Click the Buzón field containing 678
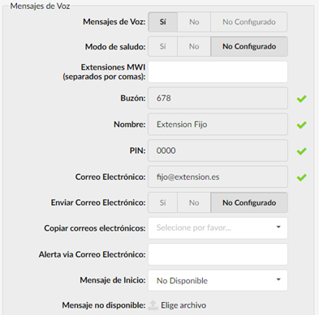 [x=218, y=98]
